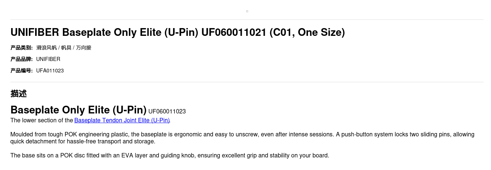Select the 滑浪风帆 category text
This screenshot has width=491, height=170.
[47, 48]
